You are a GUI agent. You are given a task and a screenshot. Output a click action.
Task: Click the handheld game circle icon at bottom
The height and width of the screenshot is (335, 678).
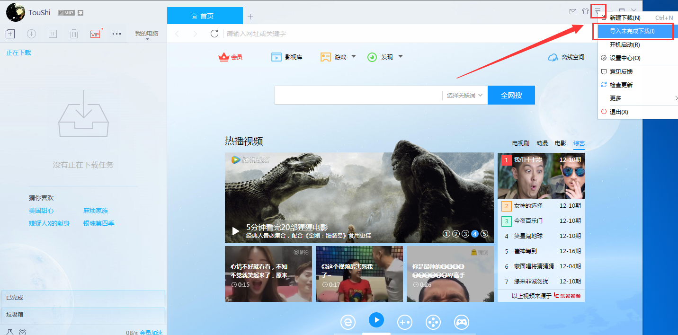[405, 322]
